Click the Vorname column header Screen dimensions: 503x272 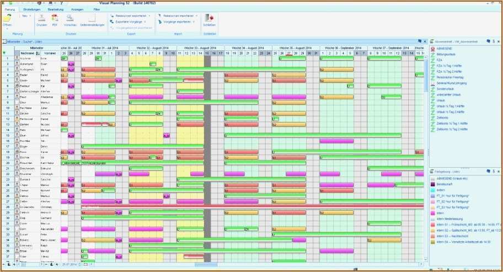coord(50,54)
